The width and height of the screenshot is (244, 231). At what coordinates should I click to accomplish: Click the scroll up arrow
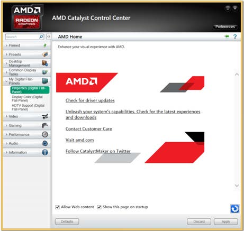pyautogui.click(x=237, y=75)
